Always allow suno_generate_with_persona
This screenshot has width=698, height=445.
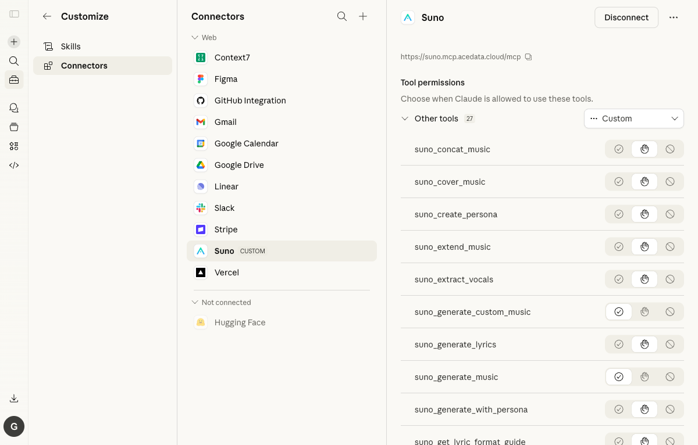pyautogui.click(x=619, y=410)
